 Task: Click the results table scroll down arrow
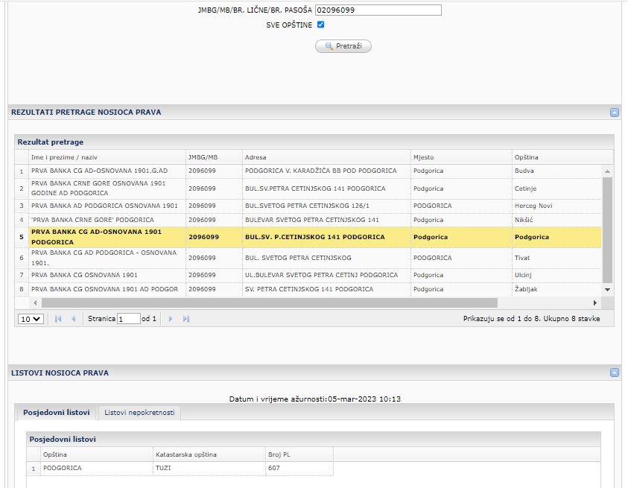click(x=608, y=290)
